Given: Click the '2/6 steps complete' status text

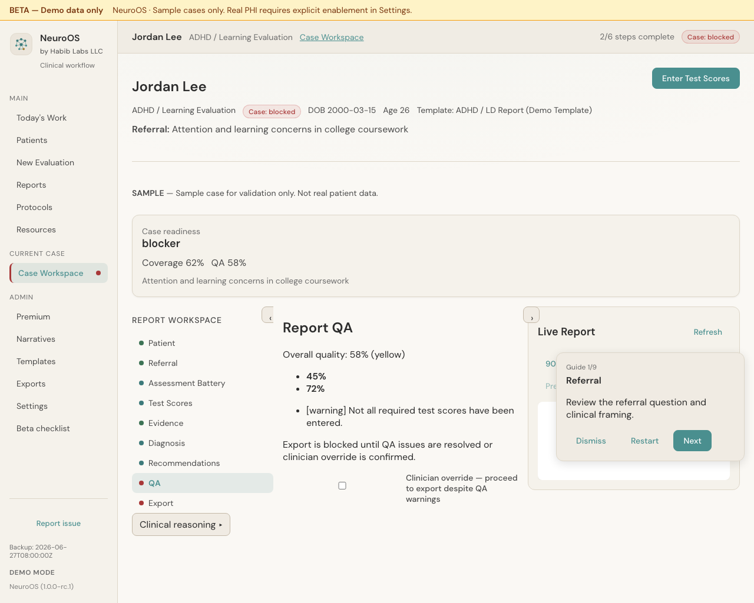Looking at the screenshot, I should point(637,36).
